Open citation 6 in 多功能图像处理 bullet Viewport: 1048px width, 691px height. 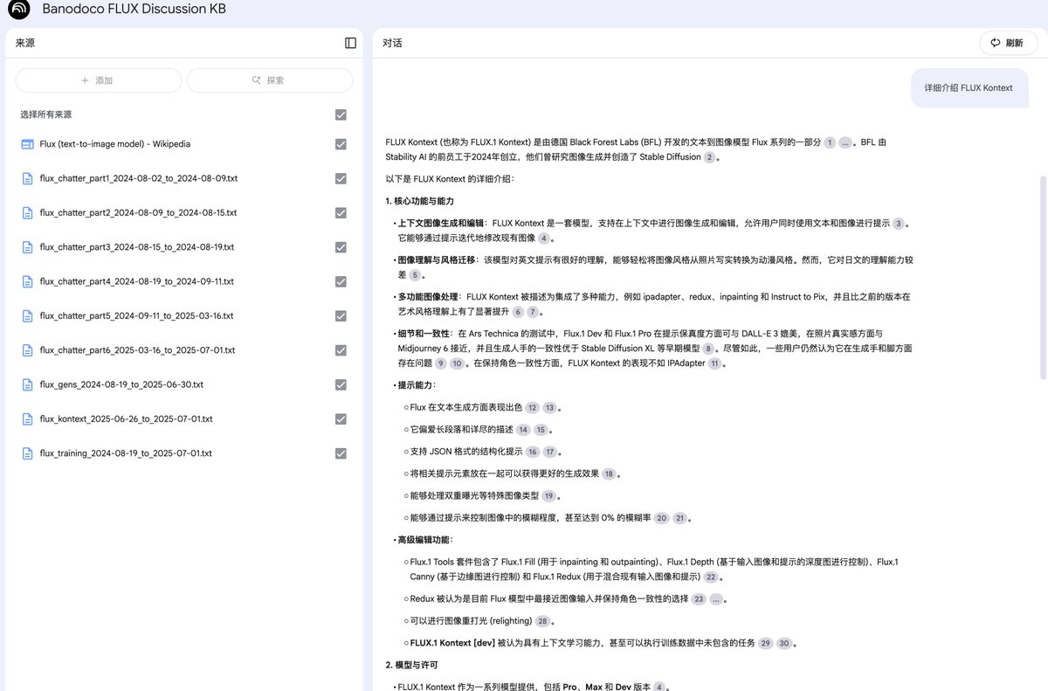518,312
